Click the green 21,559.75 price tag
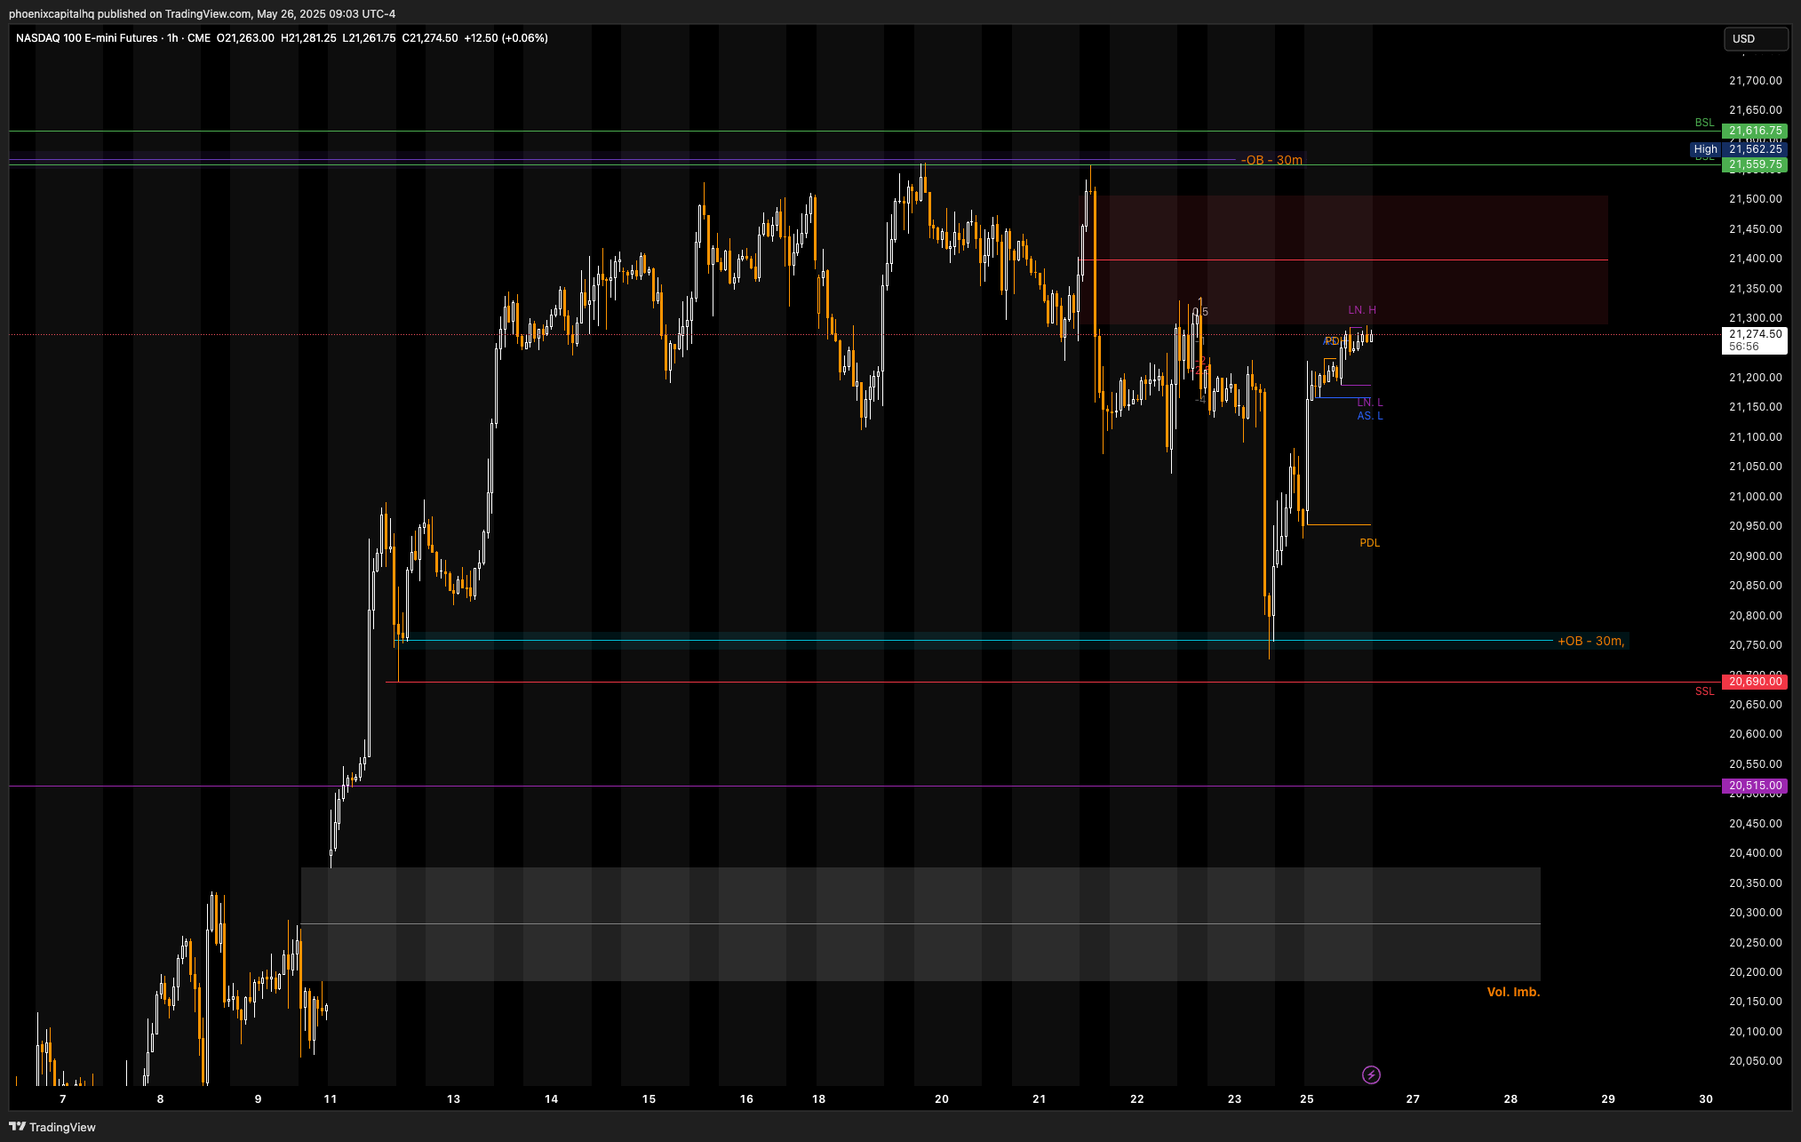This screenshot has width=1801, height=1142. pyautogui.click(x=1755, y=164)
